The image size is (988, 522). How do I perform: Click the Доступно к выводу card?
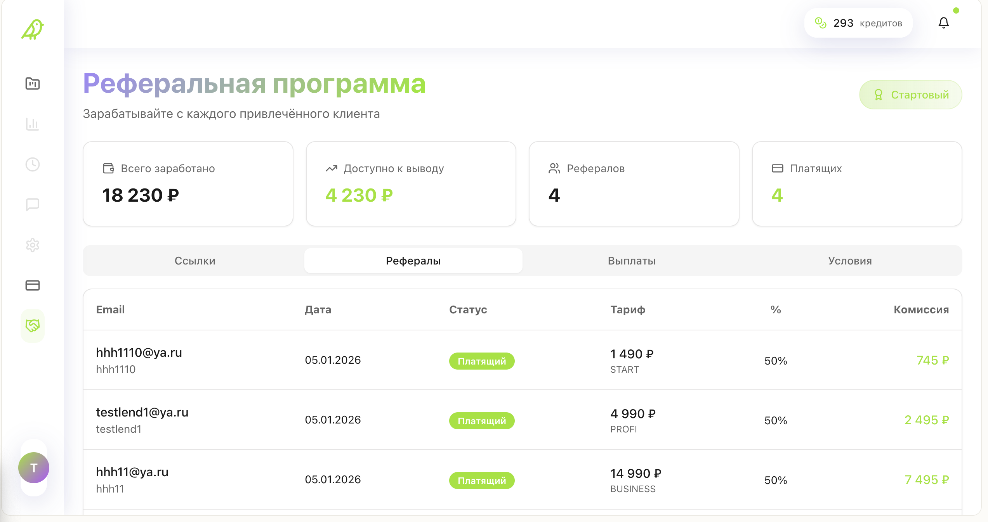click(411, 184)
